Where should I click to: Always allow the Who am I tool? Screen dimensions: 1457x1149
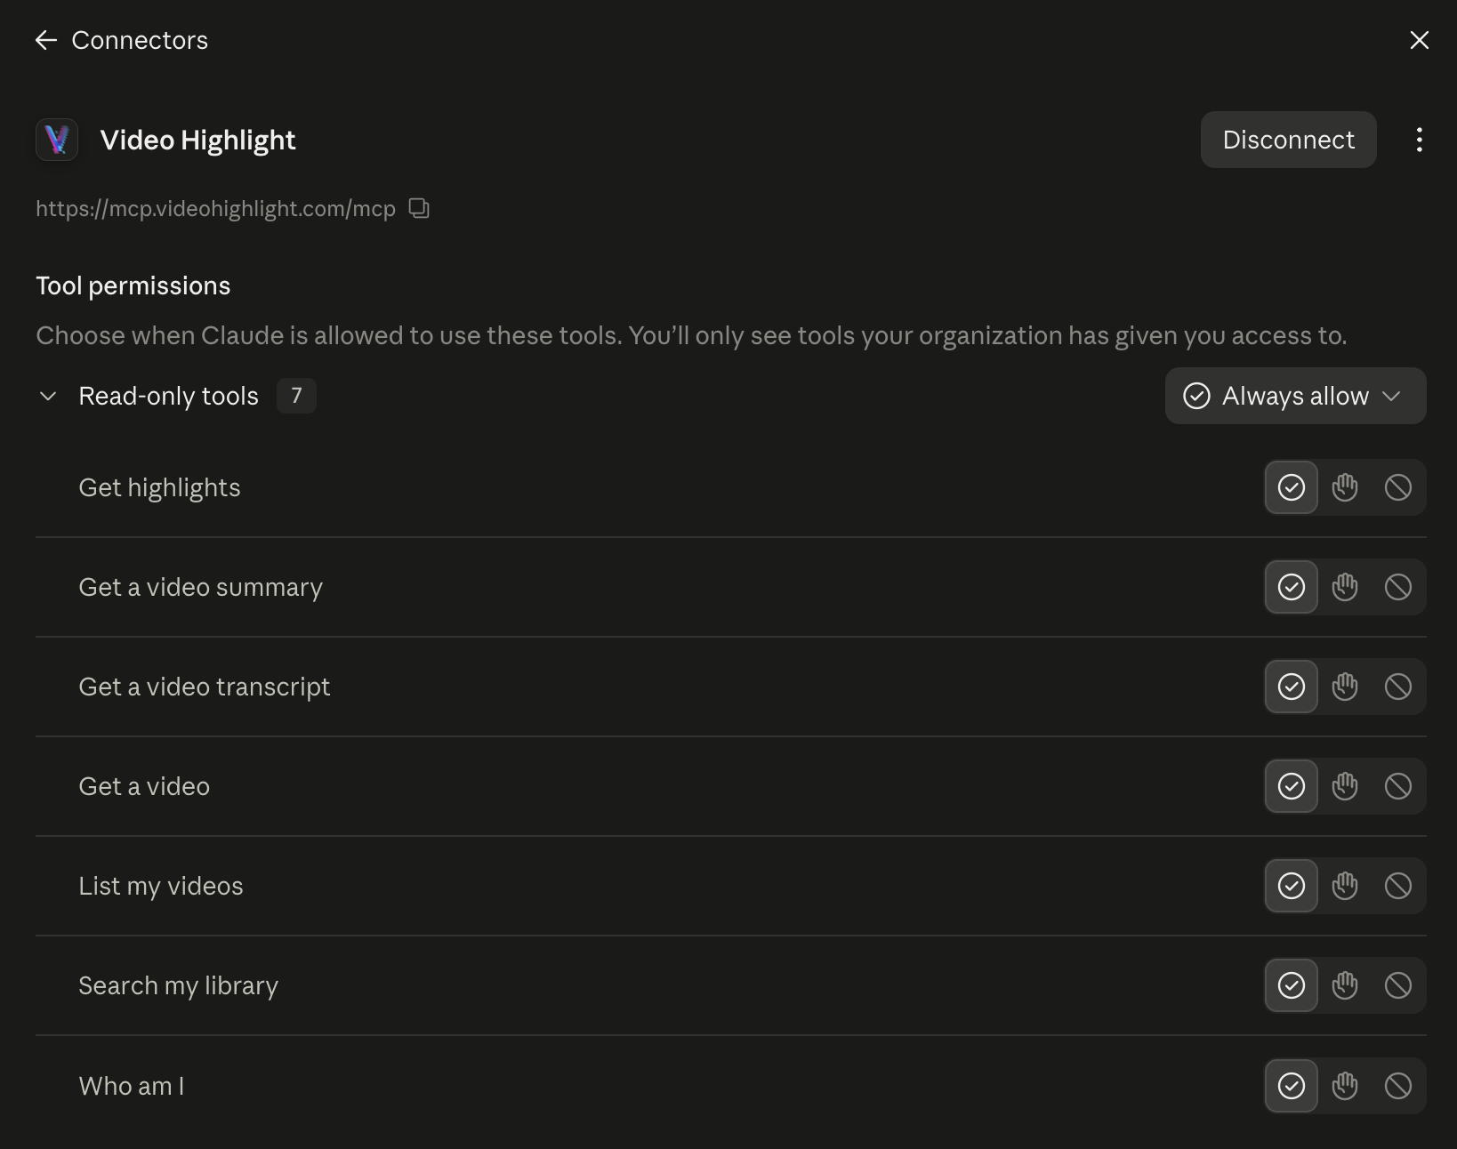pyautogui.click(x=1291, y=1086)
